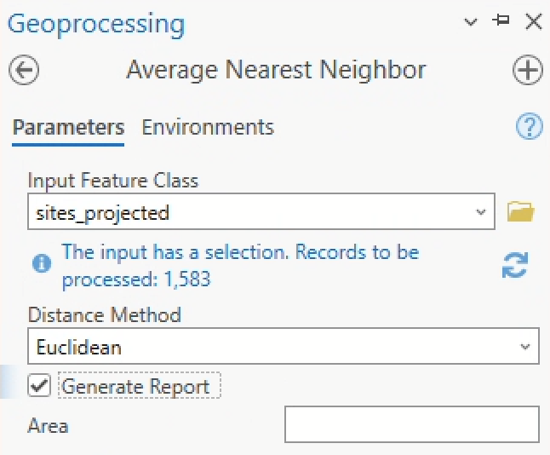Click the blue info icon beside selection message
This screenshot has height=455, width=550.
click(x=41, y=263)
